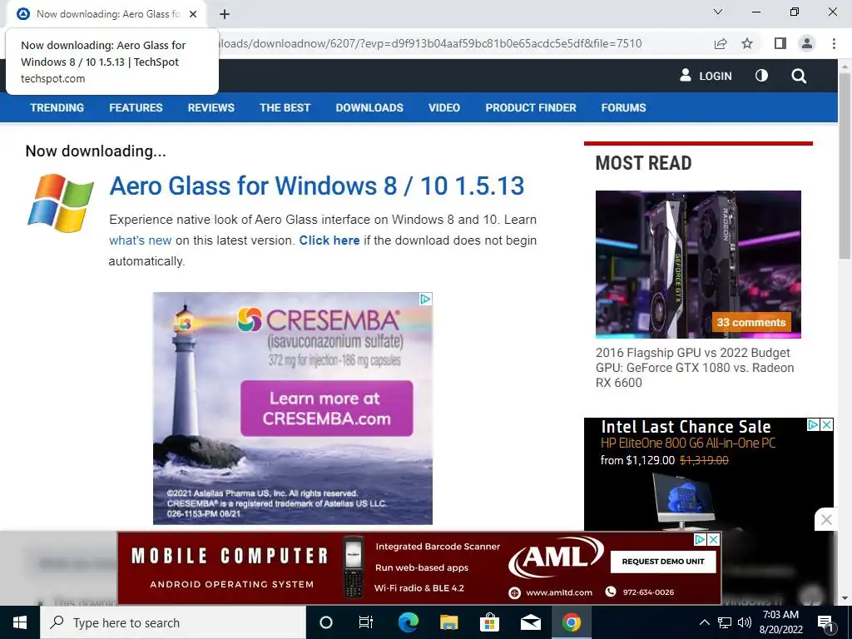Click the network icon in system tray
Viewport: 852px width, 639px height.
[725, 622]
